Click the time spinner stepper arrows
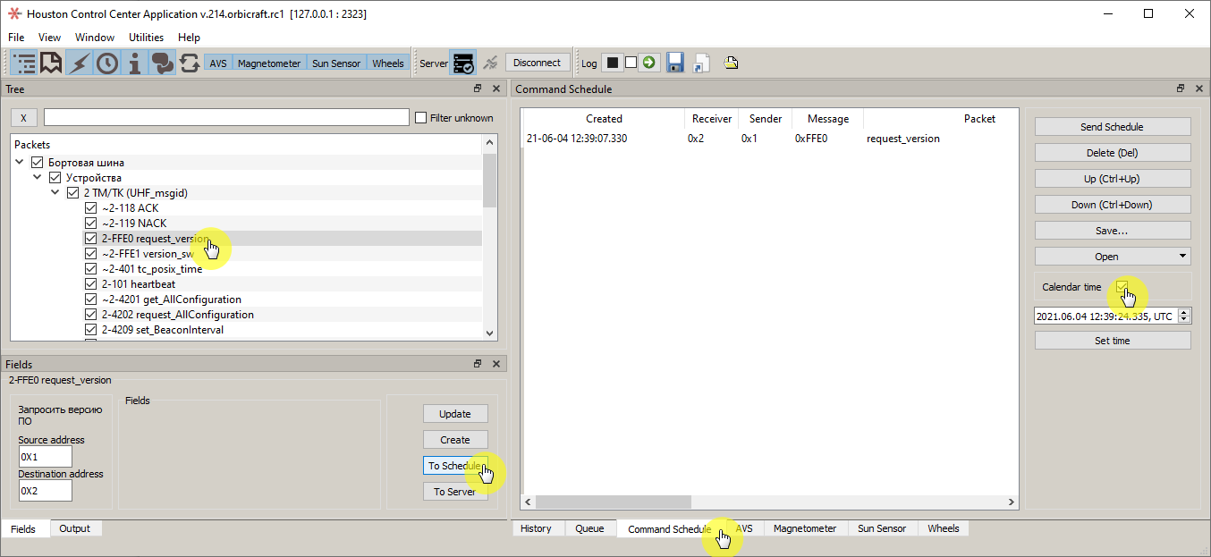This screenshot has height=557, width=1211. tap(1185, 315)
